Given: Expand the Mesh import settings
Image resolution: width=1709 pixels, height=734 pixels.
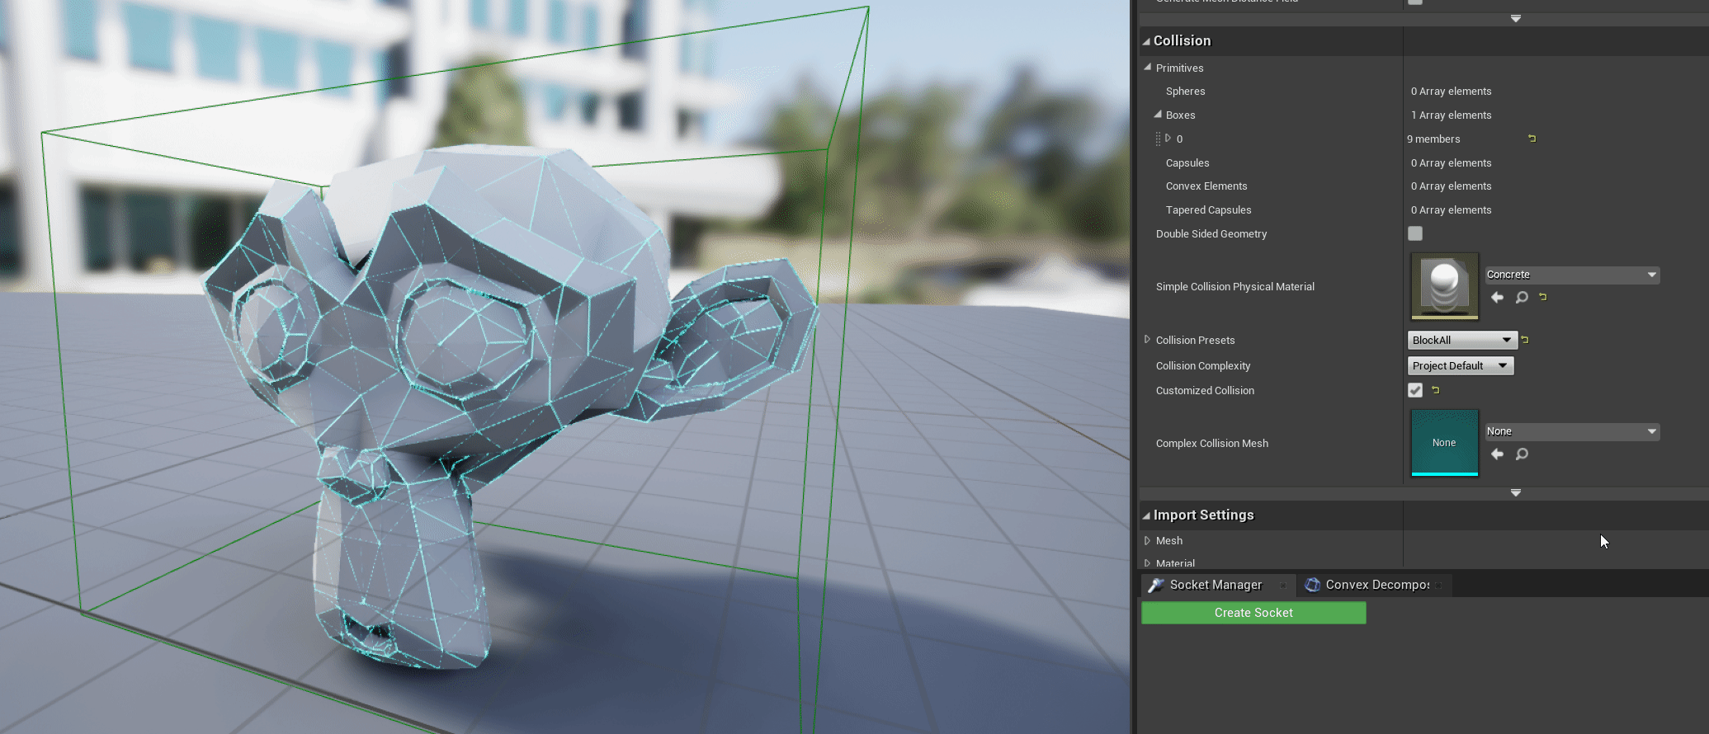Looking at the screenshot, I should (1147, 540).
